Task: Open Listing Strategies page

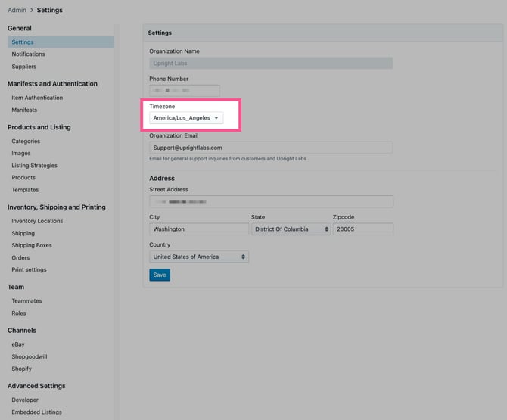Action: pos(34,166)
